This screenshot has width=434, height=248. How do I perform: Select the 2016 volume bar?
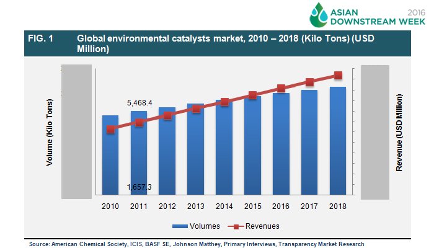point(281,144)
